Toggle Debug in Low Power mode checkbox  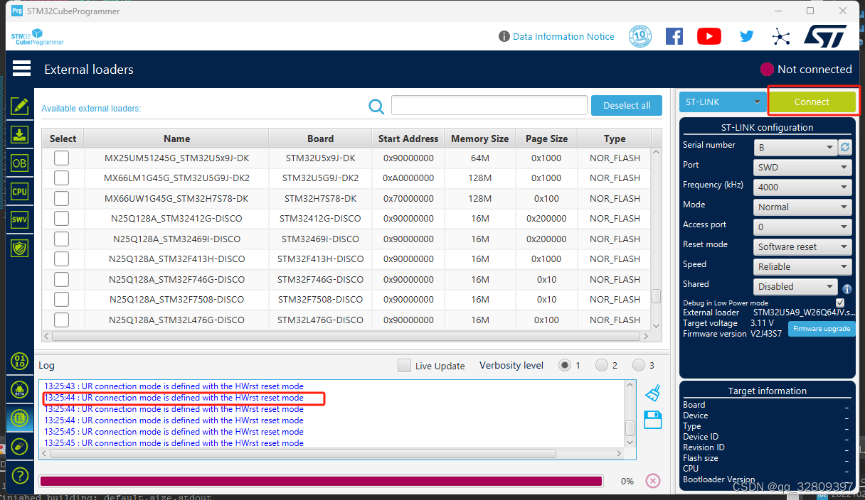click(x=840, y=303)
